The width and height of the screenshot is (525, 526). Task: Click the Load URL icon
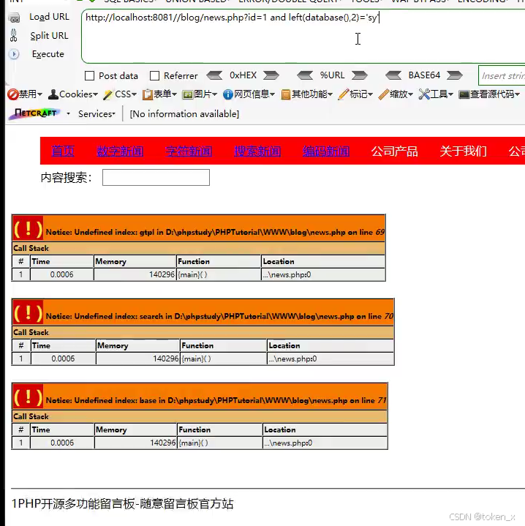[x=14, y=18]
